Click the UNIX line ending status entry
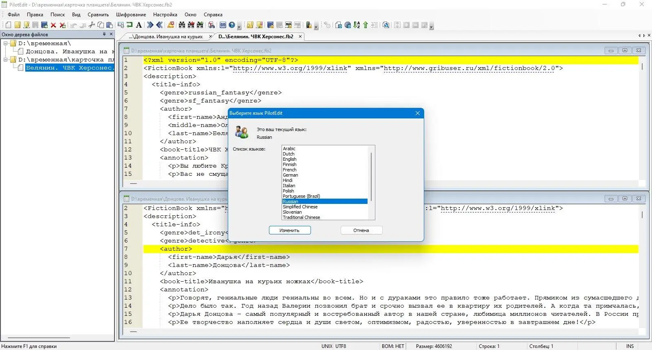Screen dimensions: 652x350 pyautogui.click(x=327, y=346)
